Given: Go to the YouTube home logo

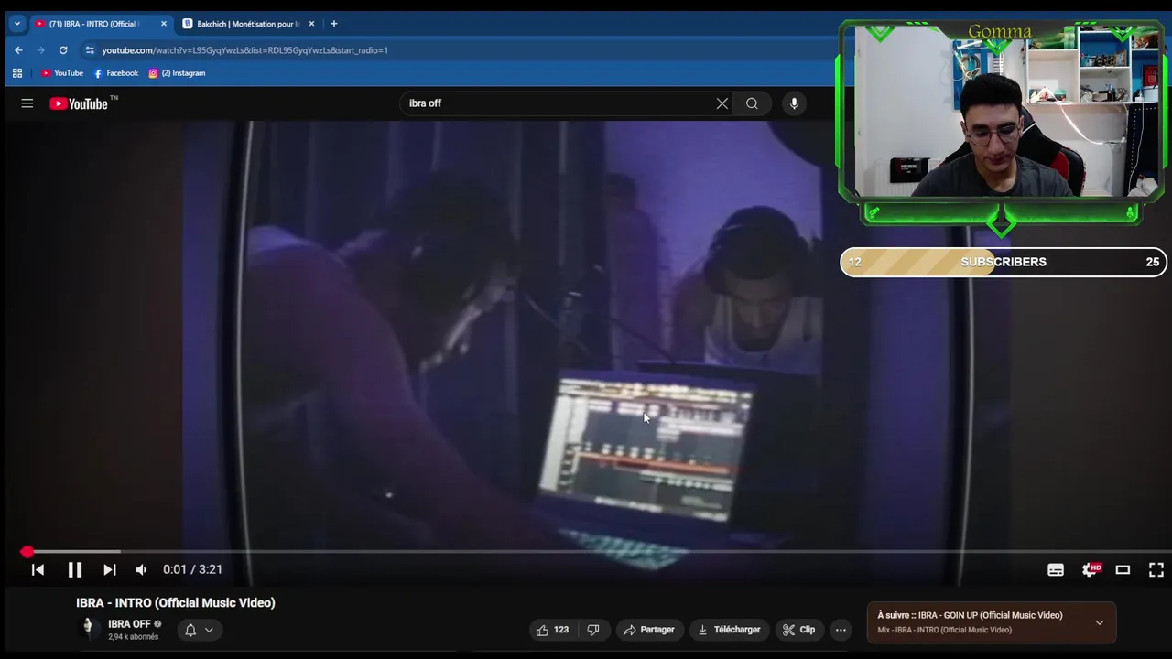Looking at the screenshot, I should (79, 103).
